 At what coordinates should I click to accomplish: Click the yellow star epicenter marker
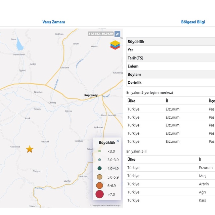point(30,149)
